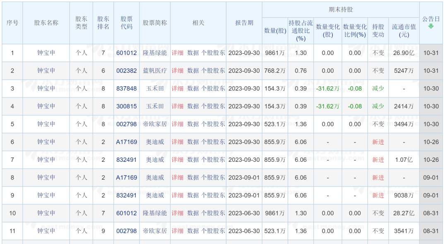Click 帝欧家居 in row 5
447x244 pixels.
(x=155, y=124)
